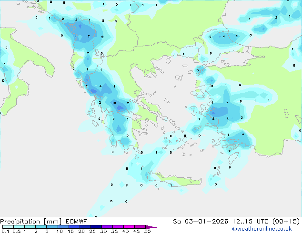Select the 30–35 mm violet legend swatch
302x233 pixels.
point(107,227)
